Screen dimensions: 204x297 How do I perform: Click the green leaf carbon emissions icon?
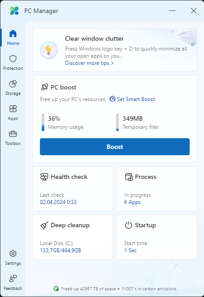tap(56, 289)
